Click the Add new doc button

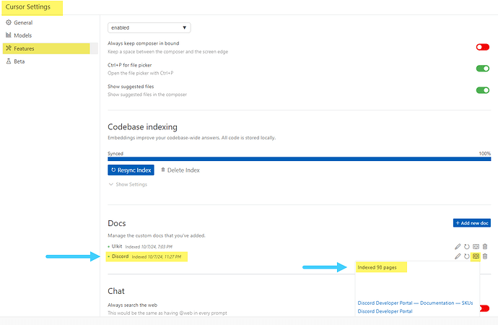pos(472,223)
